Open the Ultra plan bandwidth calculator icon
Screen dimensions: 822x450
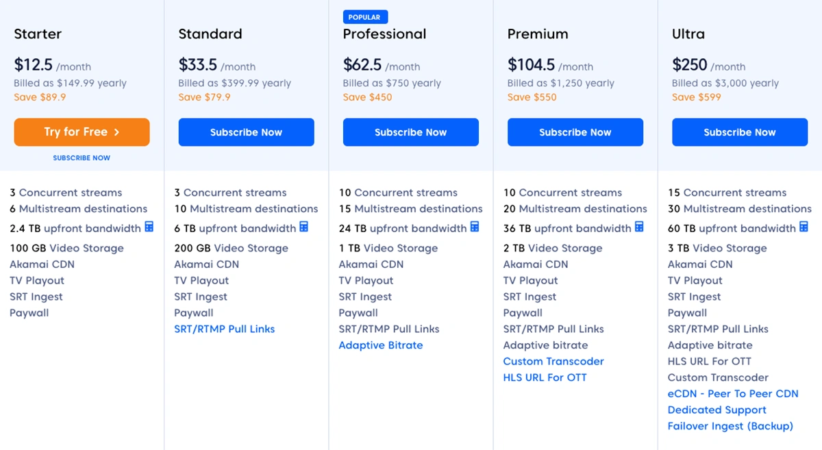coord(804,227)
